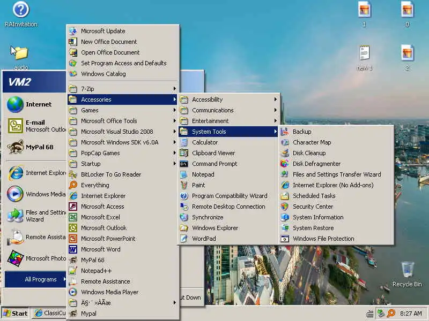Click Synchronize icon
The image size is (429, 321).
tap(184, 217)
